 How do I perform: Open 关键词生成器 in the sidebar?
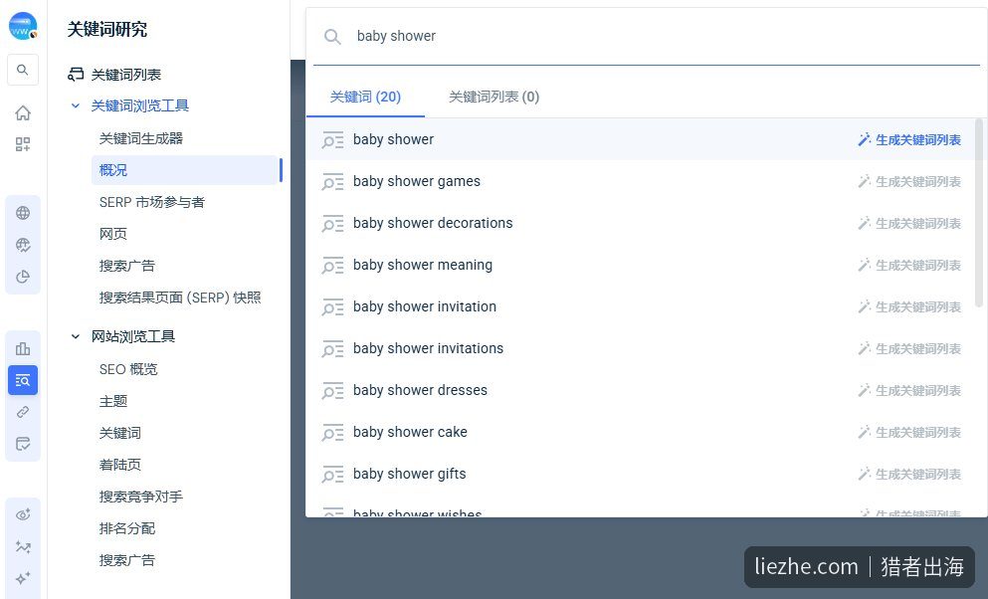click(x=141, y=138)
